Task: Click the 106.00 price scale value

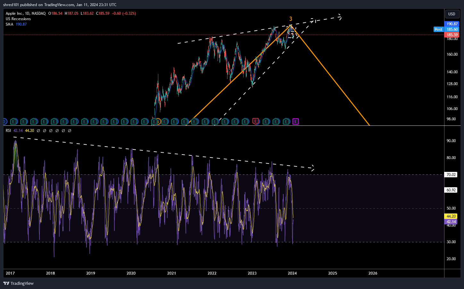Action: click(452, 109)
